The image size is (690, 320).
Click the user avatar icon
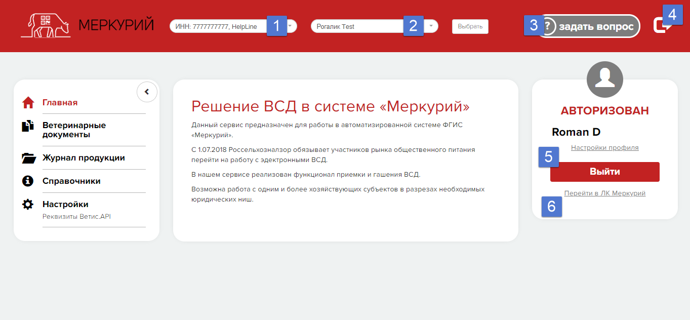pos(604,79)
